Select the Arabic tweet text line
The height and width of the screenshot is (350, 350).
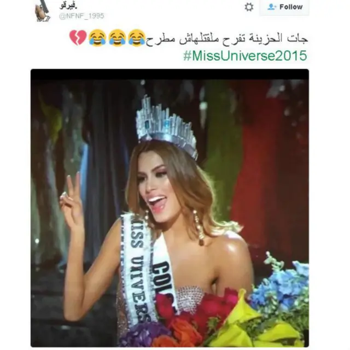227,39
